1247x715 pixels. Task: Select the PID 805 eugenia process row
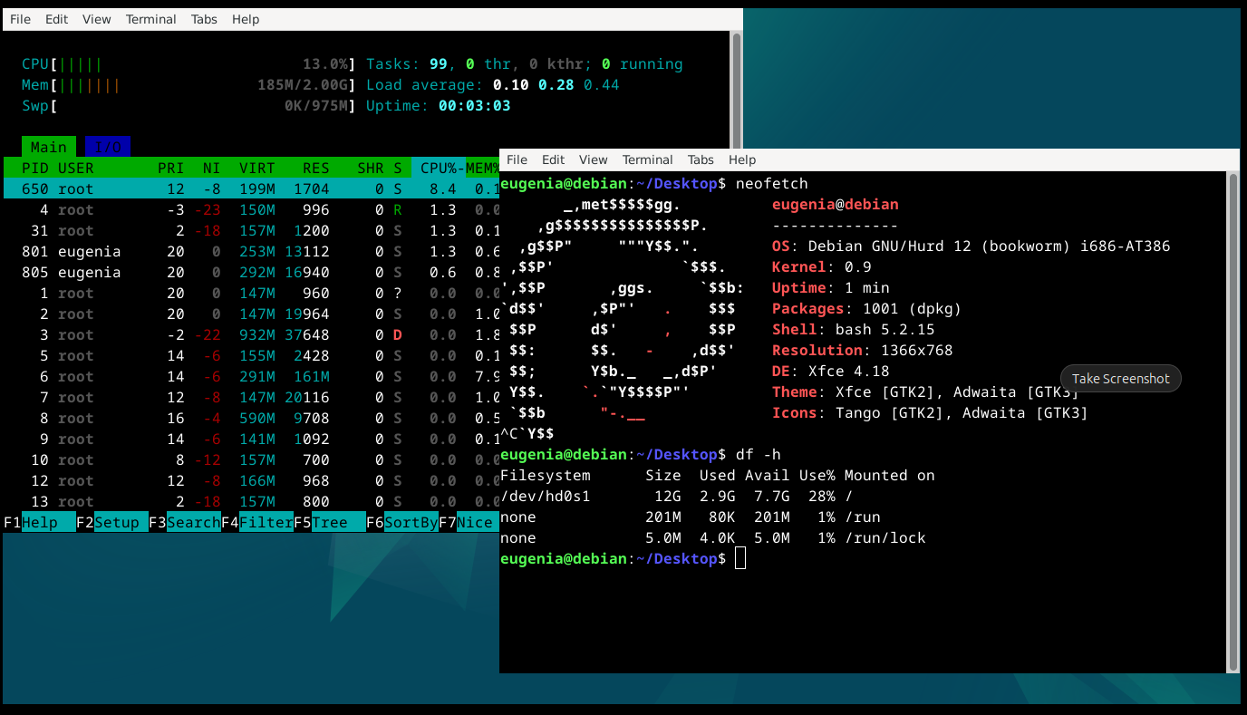coord(252,272)
